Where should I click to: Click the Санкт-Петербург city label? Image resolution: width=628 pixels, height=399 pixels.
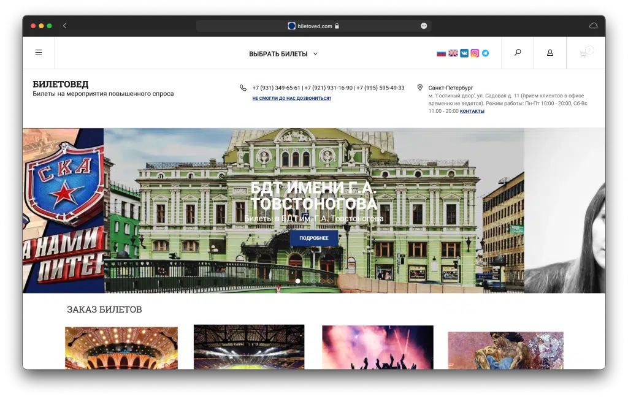451,88
